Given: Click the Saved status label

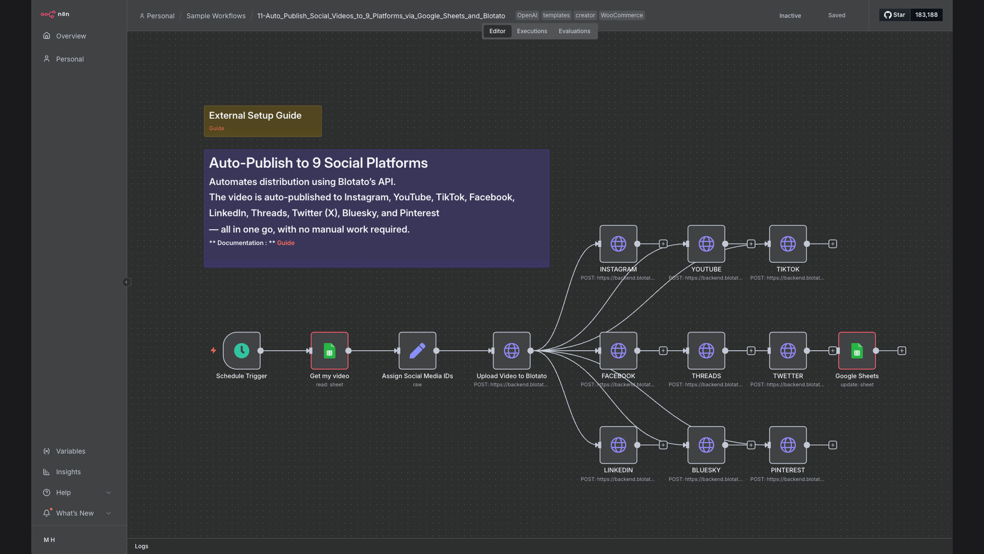Looking at the screenshot, I should (836, 15).
